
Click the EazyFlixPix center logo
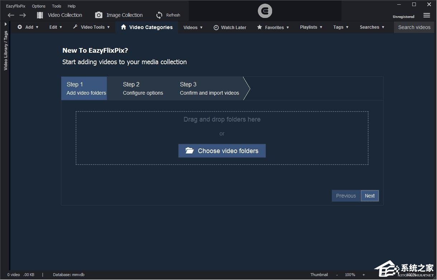(265, 11)
